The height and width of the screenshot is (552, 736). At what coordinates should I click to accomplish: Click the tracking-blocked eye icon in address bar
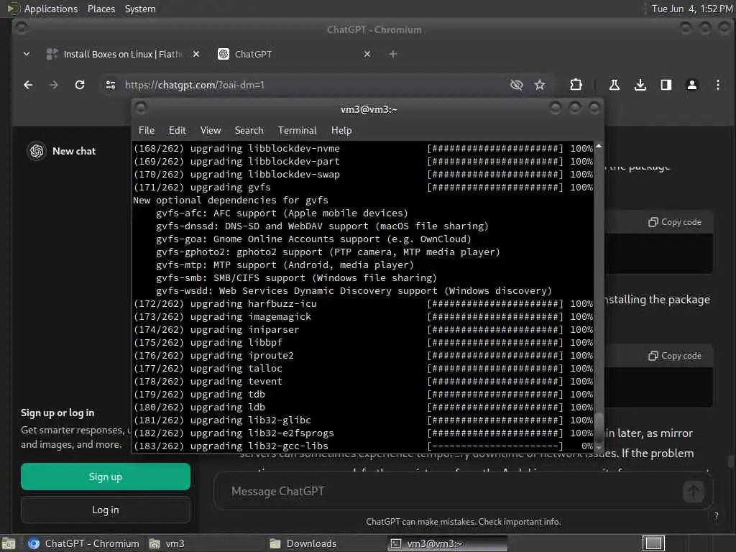516,85
